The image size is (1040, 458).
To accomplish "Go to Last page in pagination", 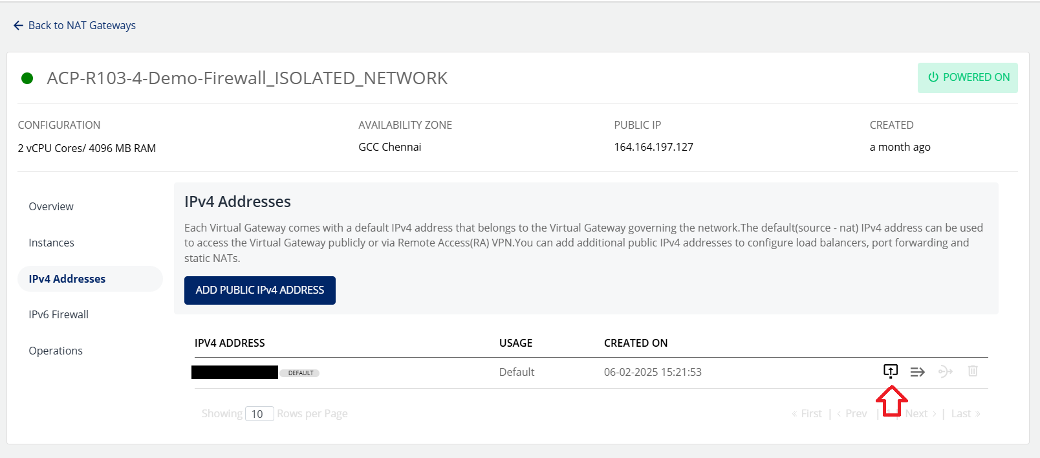I will pyautogui.click(x=966, y=413).
